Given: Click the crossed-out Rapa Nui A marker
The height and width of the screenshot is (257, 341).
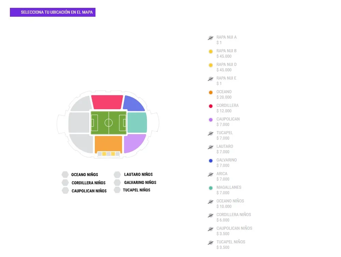Looking at the screenshot, I should tap(211, 38).
